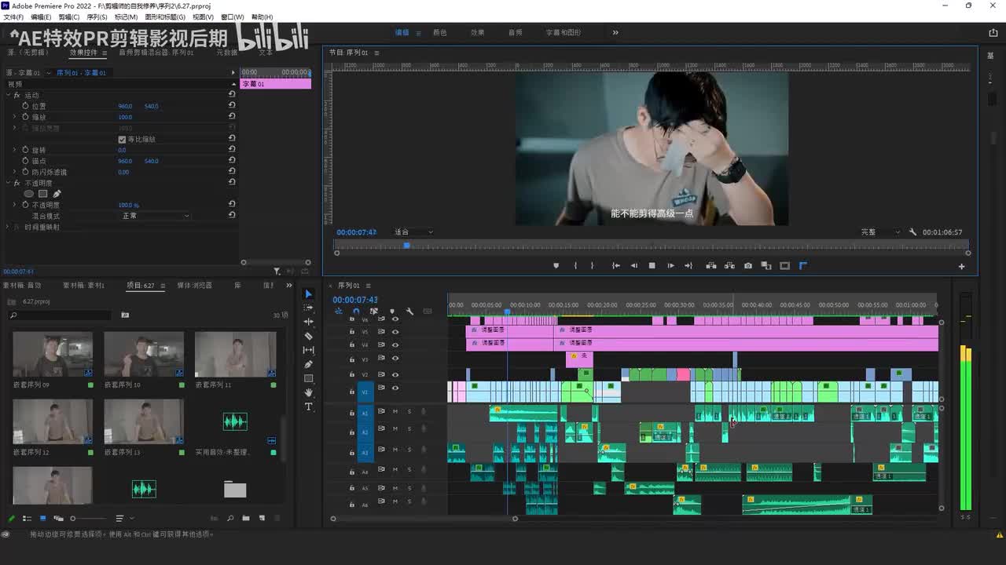The width and height of the screenshot is (1006, 565).
Task: Toggle animation stopwatch for 旋转
Action: point(25,150)
